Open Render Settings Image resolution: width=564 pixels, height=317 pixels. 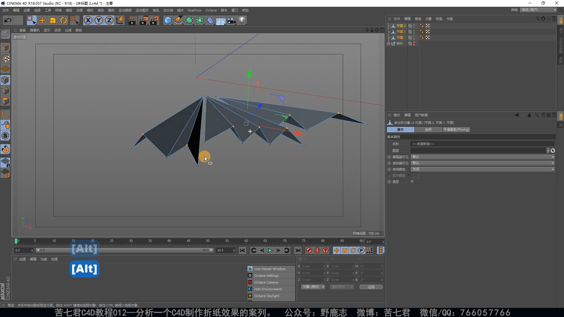click(x=155, y=20)
